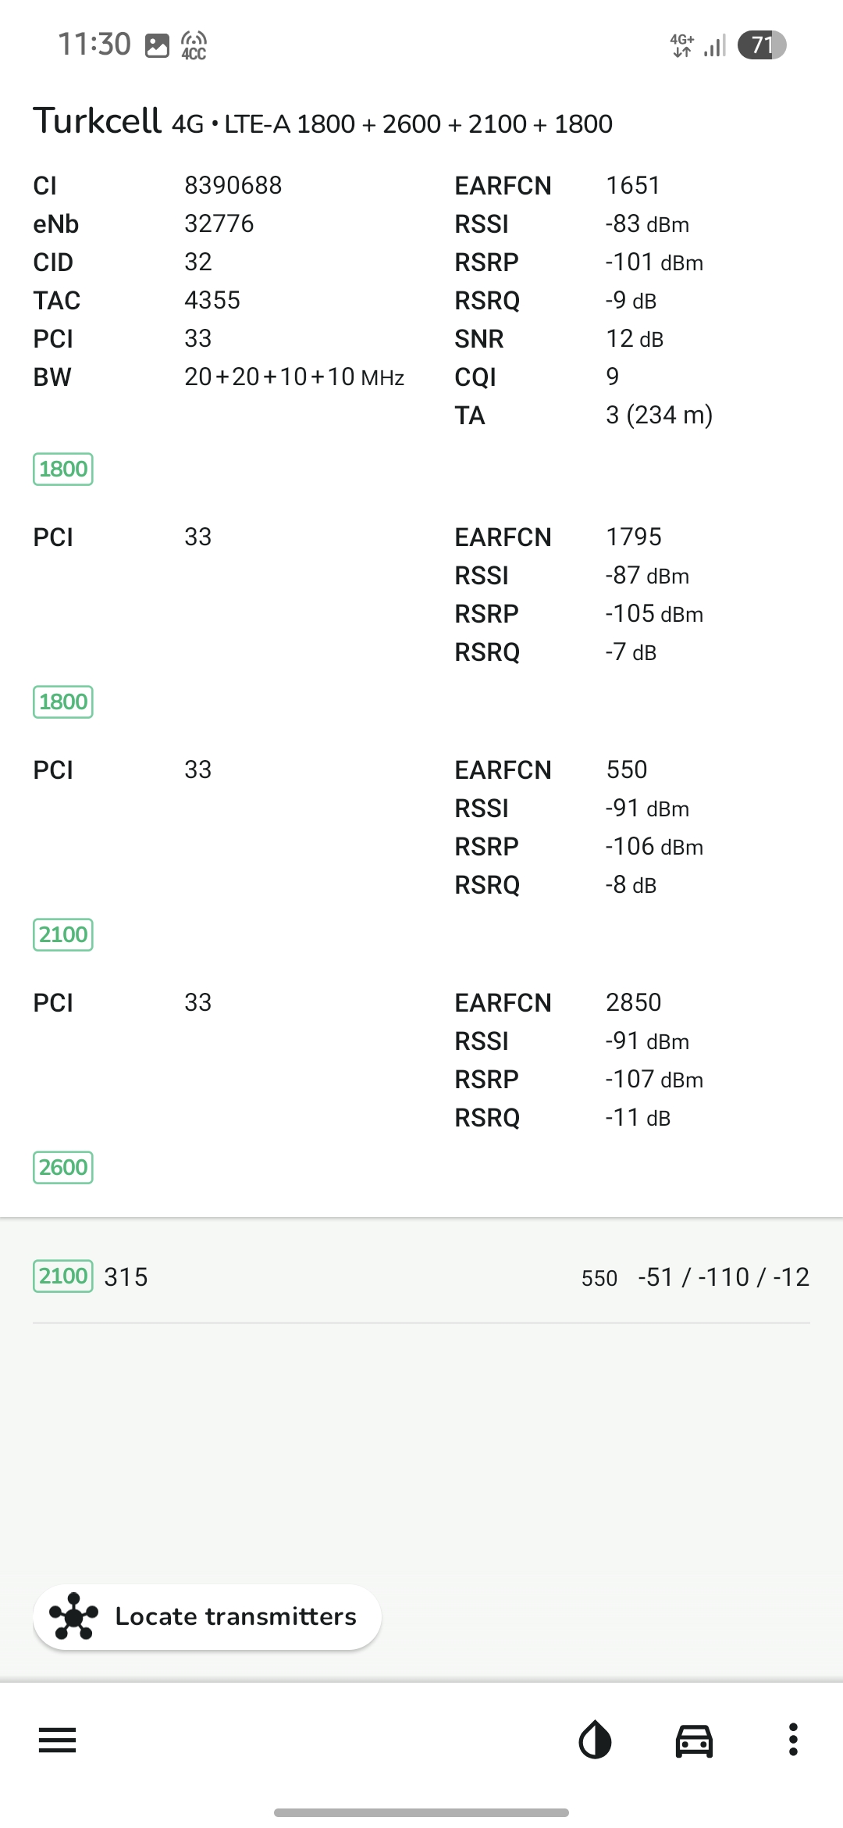Open the hamburger navigation menu

click(57, 1741)
